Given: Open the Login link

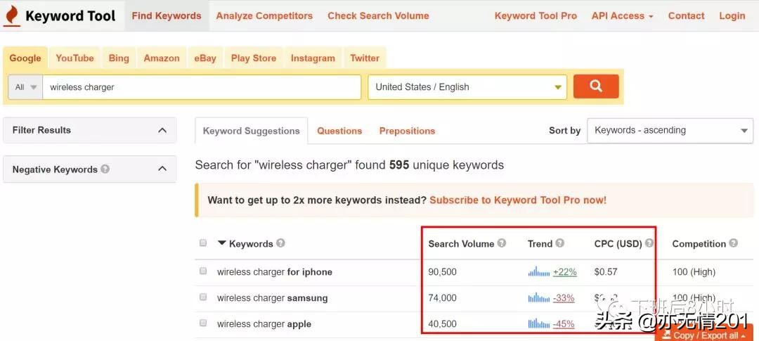Looking at the screenshot, I should coord(732,16).
